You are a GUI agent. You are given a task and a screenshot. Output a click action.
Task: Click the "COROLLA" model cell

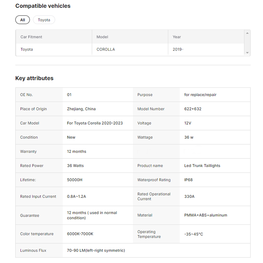tap(106, 49)
